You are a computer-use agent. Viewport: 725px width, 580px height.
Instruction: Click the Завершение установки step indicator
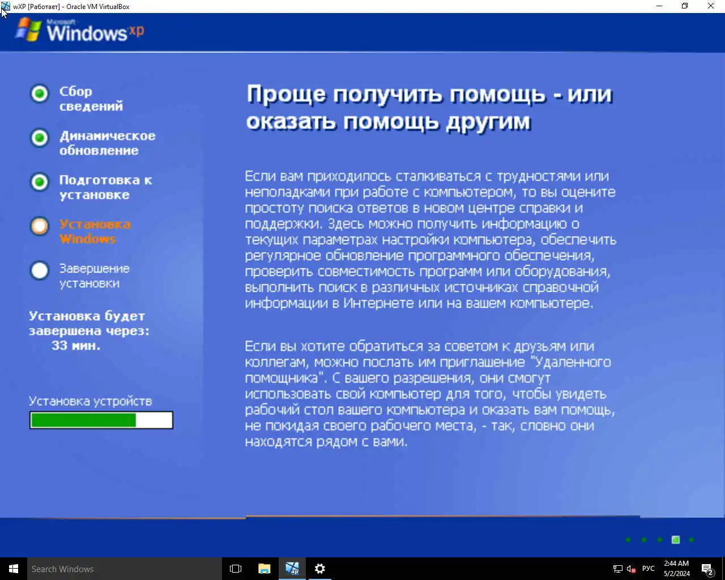(39, 270)
